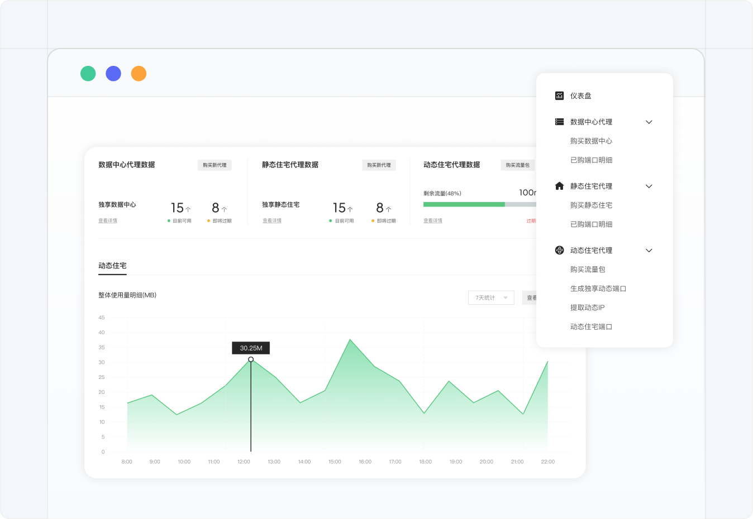Click the server icon beside 数据中心代理
This screenshot has height=519, width=753.
point(559,122)
